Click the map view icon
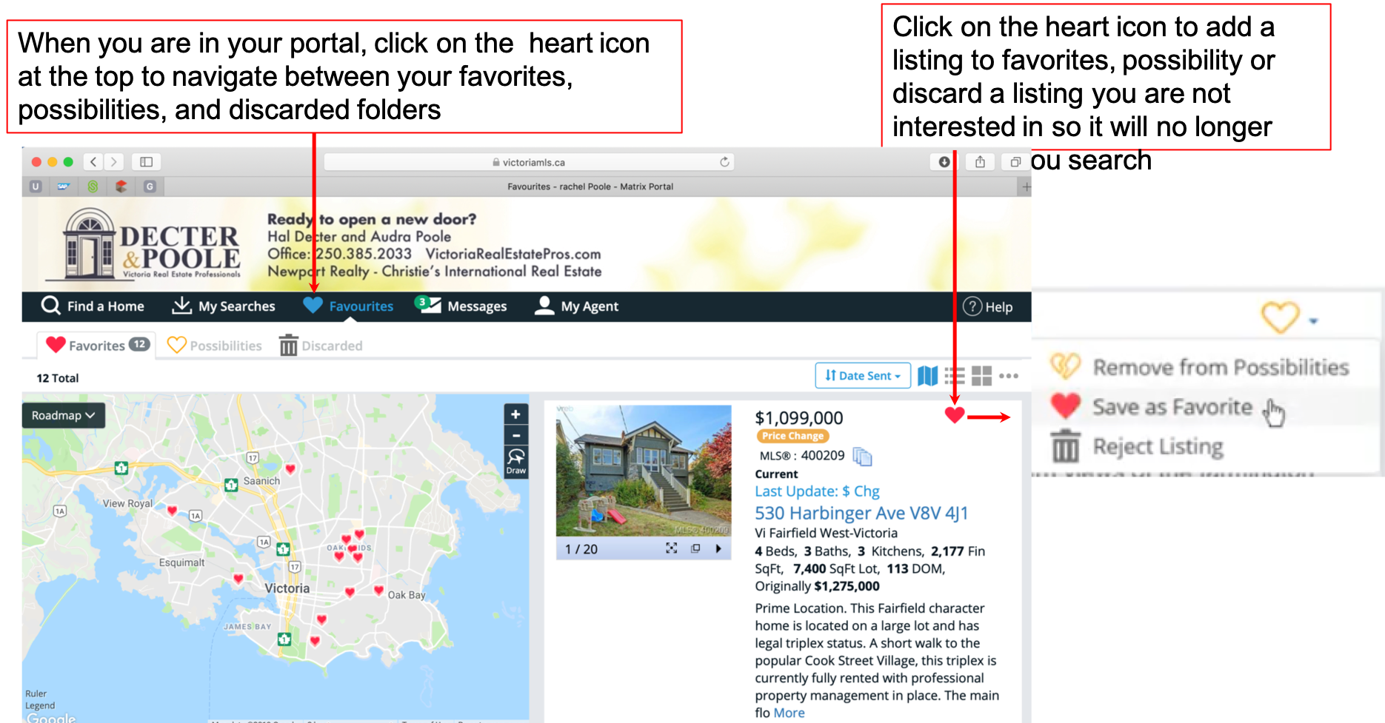The width and height of the screenshot is (1385, 723). click(x=927, y=376)
